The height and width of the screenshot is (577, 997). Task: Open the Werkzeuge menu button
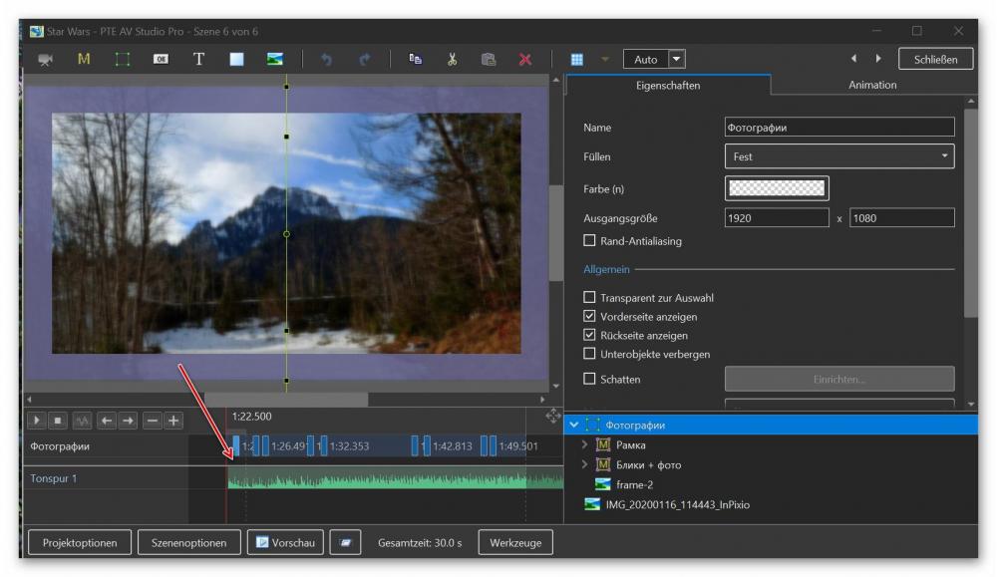click(515, 543)
